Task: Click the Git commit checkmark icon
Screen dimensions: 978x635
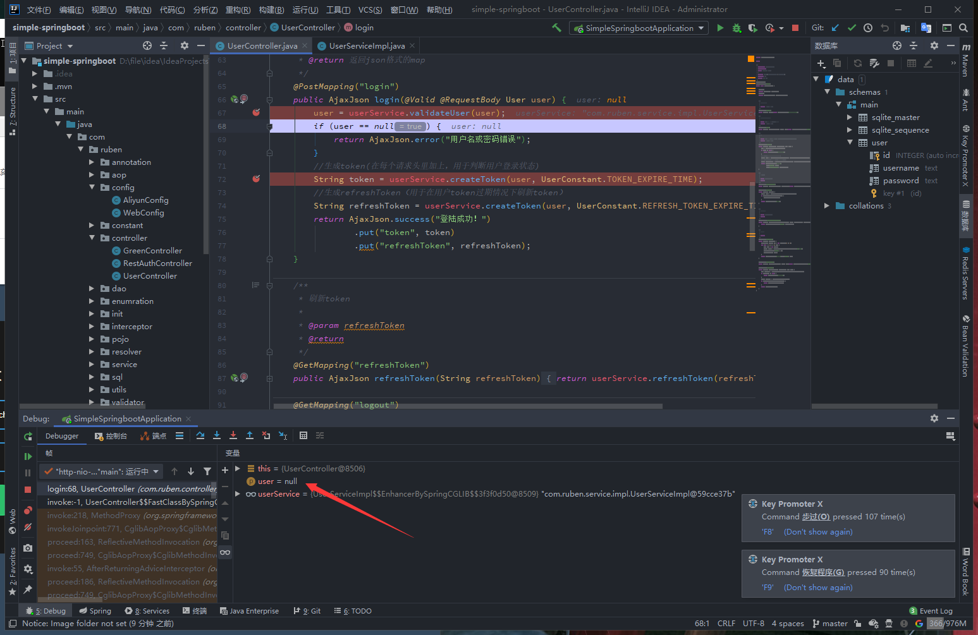Action: point(852,28)
